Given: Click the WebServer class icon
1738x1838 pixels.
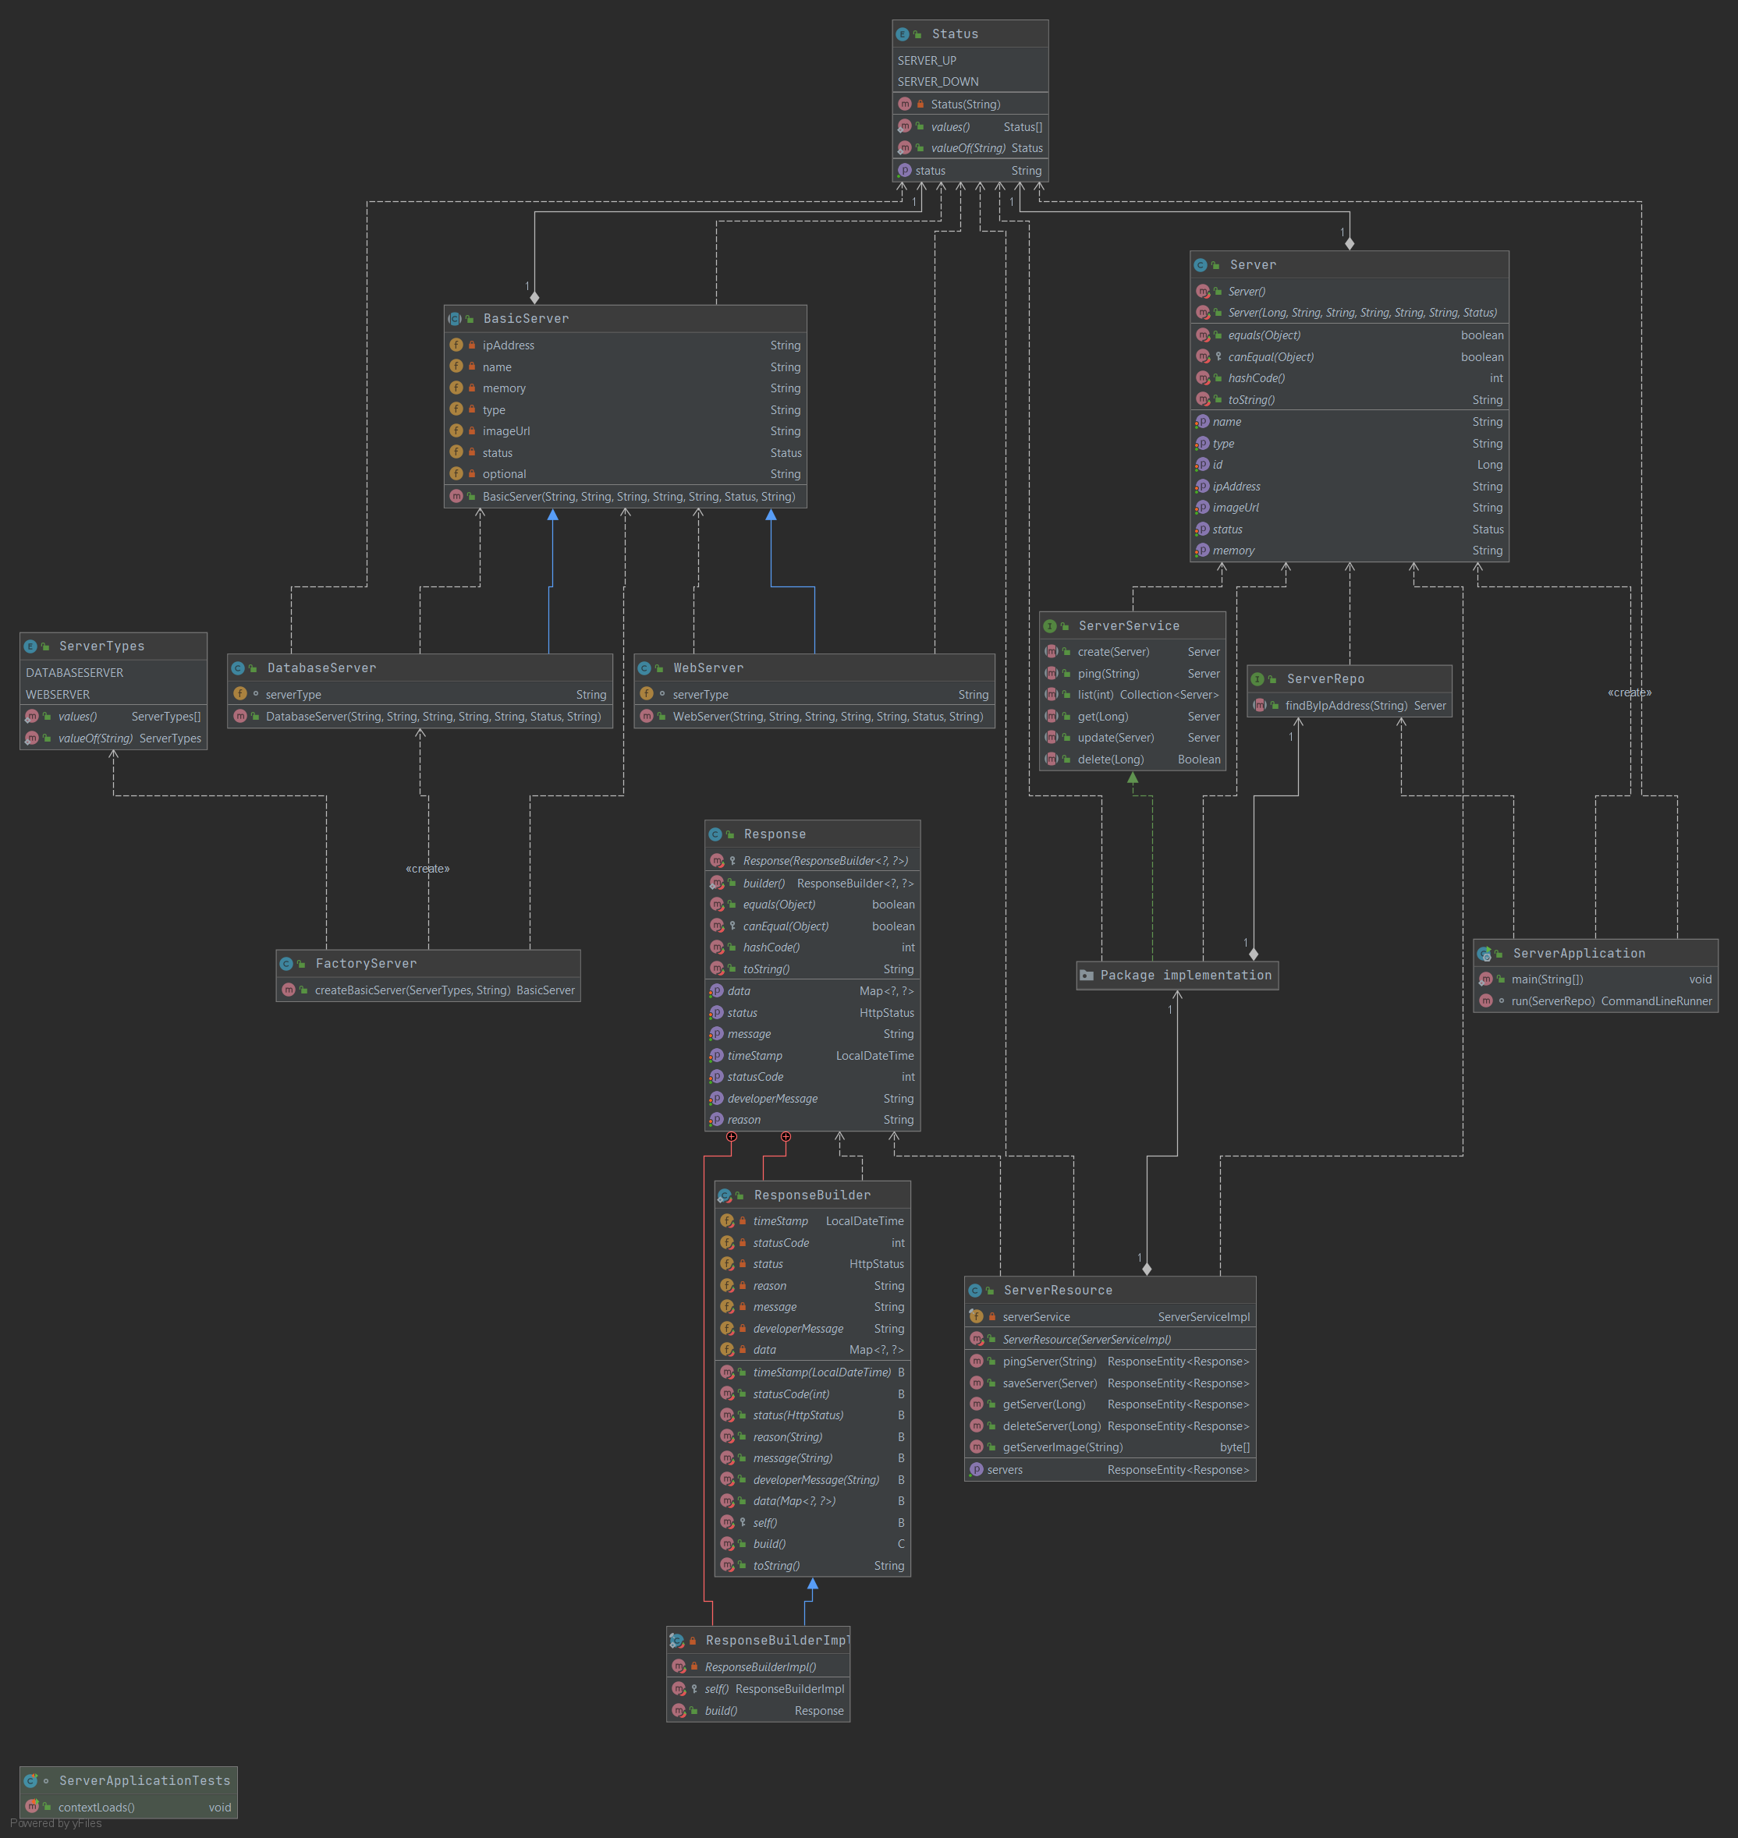Looking at the screenshot, I should (x=648, y=667).
